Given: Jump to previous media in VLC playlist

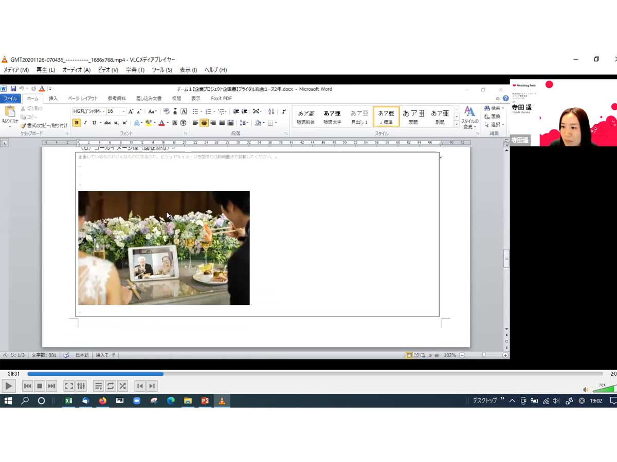Looking at the screenshot, I should (28, 386).
